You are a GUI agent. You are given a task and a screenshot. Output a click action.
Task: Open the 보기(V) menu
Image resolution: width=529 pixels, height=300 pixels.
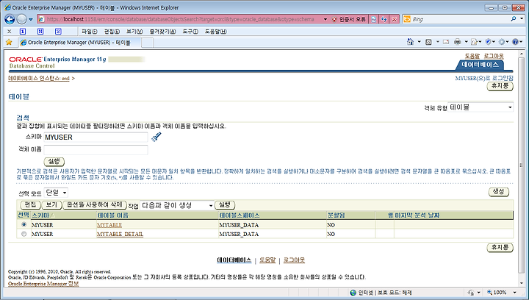[134, 32]
